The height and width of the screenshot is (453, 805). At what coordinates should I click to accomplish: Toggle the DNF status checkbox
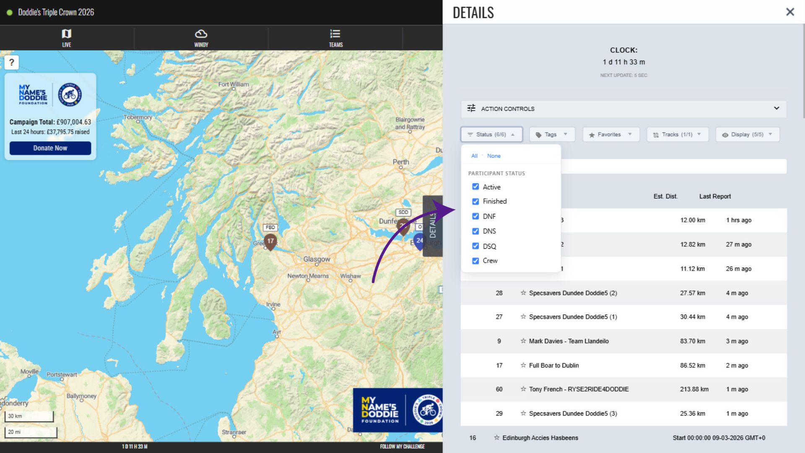[475, 216]
